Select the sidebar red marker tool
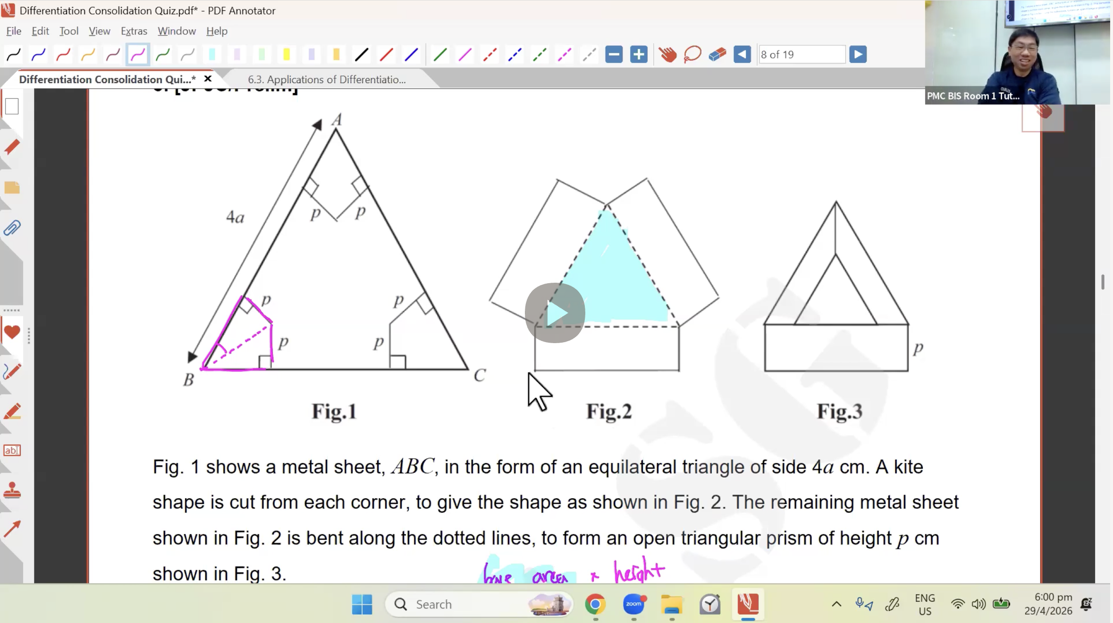This screenshot has width=1113, height=623. pos(12,147)
